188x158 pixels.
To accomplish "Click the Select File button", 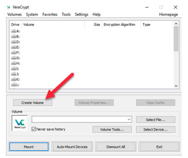I will click(156, 120).
